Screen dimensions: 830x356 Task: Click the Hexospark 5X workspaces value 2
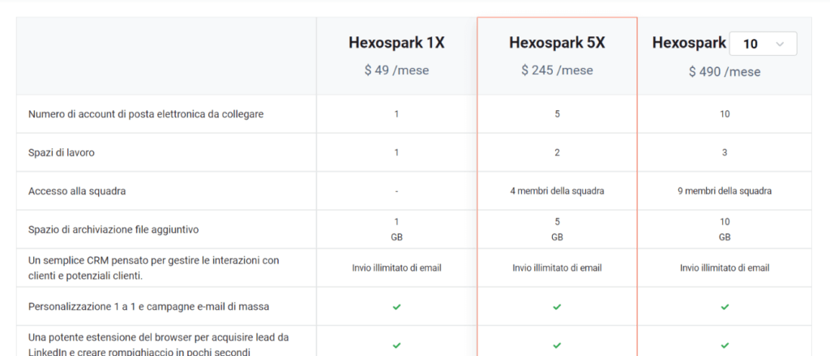pyautogui.click(x=557, y=153)
